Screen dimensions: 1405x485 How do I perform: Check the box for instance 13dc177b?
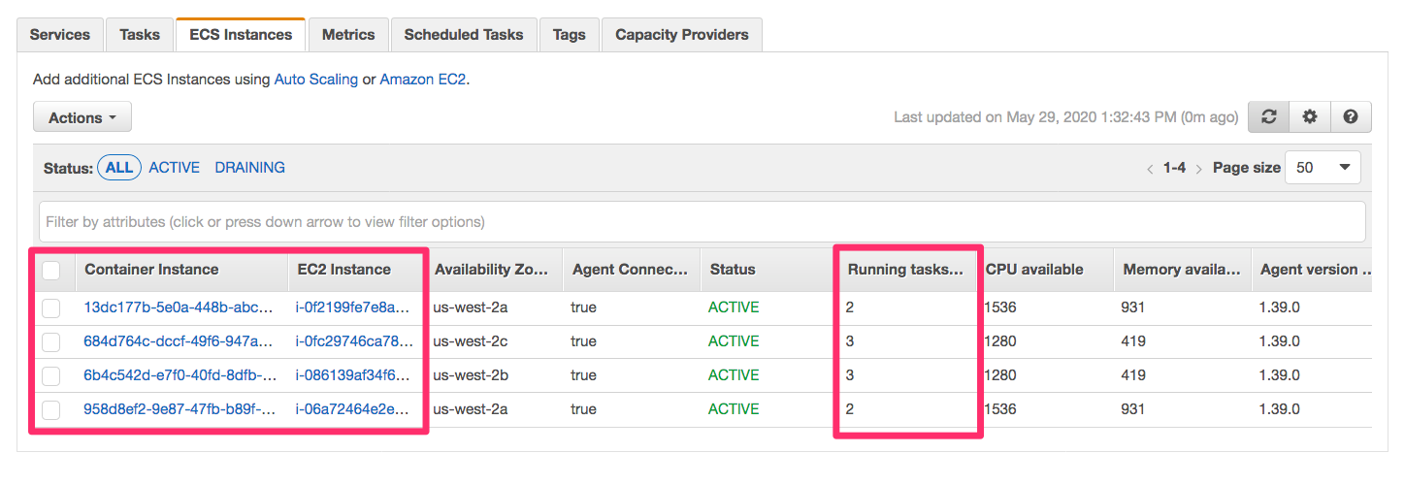[51, 308]
